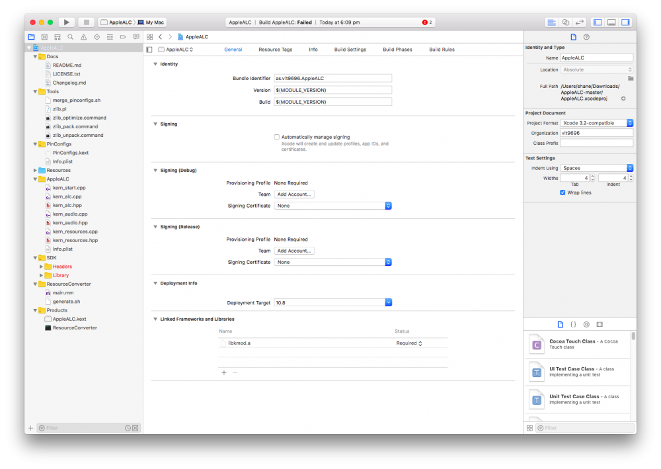Click the Run (play) button
This screenshot has height=469, width=661.
(66, 22)
